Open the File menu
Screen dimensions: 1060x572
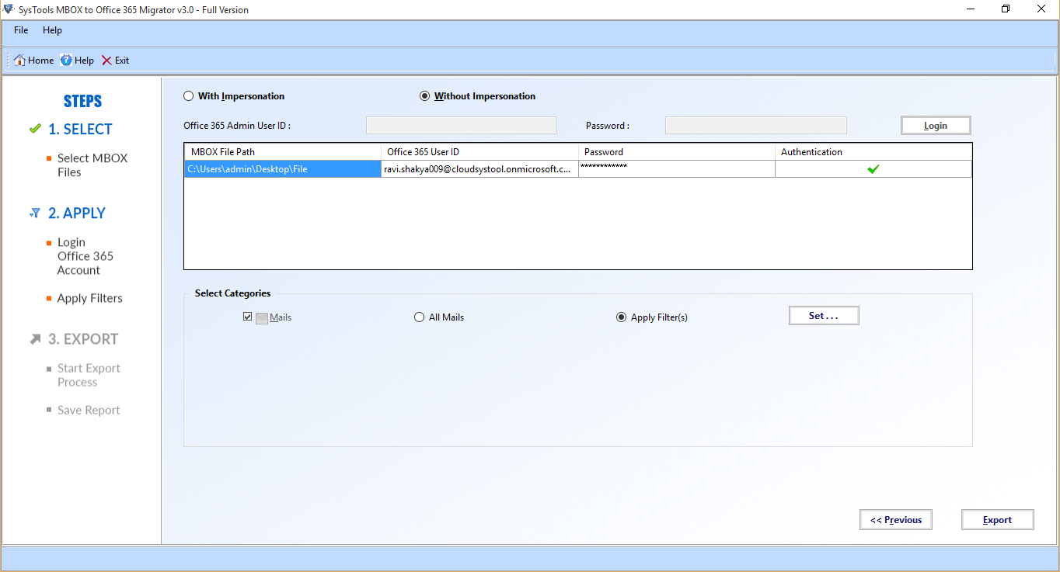coord(21,30)
